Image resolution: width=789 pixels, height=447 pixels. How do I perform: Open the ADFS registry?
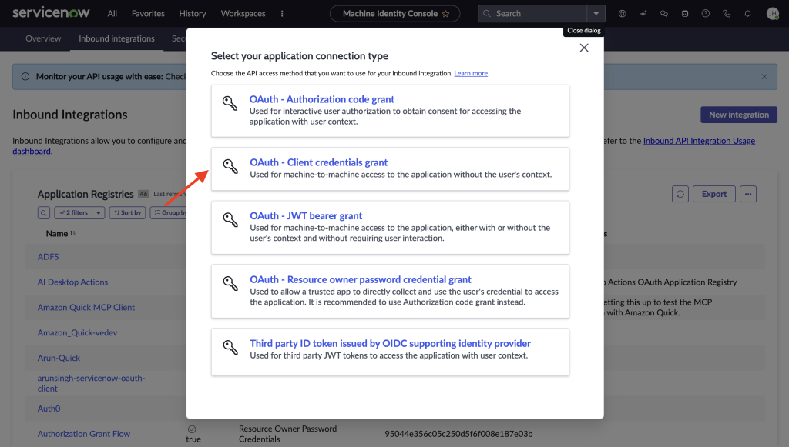click(x=48, y=257)
